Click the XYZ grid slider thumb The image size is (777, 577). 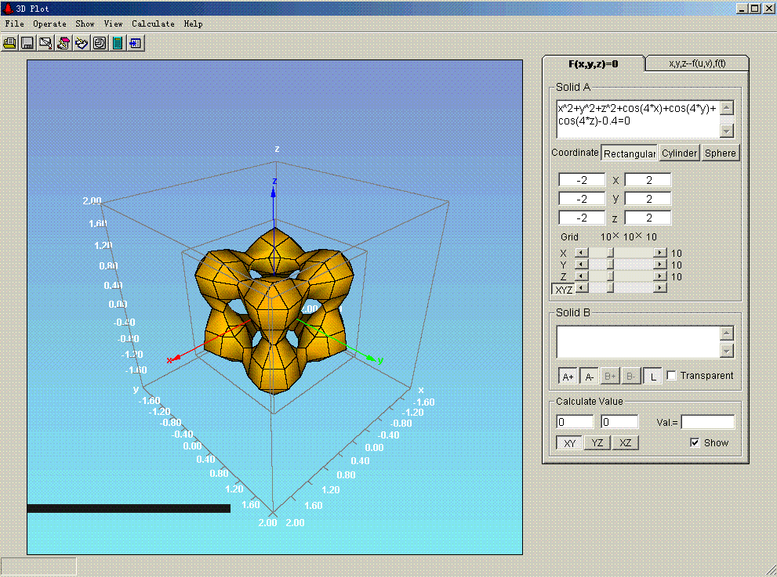point(610,287)
